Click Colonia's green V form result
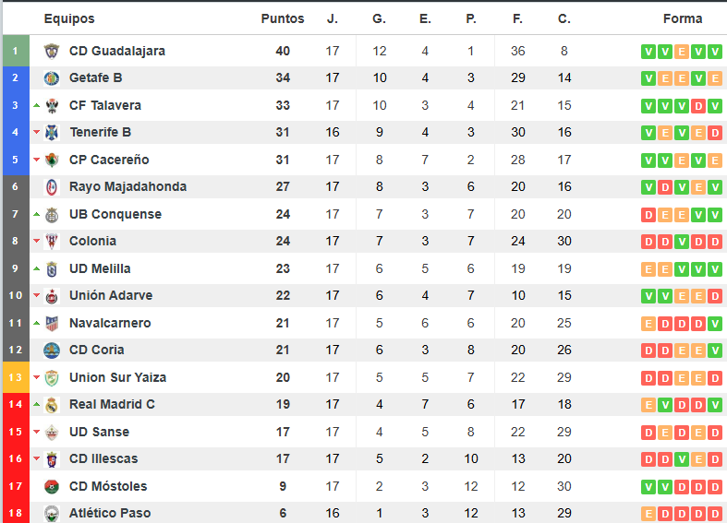Screen dimensions: 727x523 [682, 242]
